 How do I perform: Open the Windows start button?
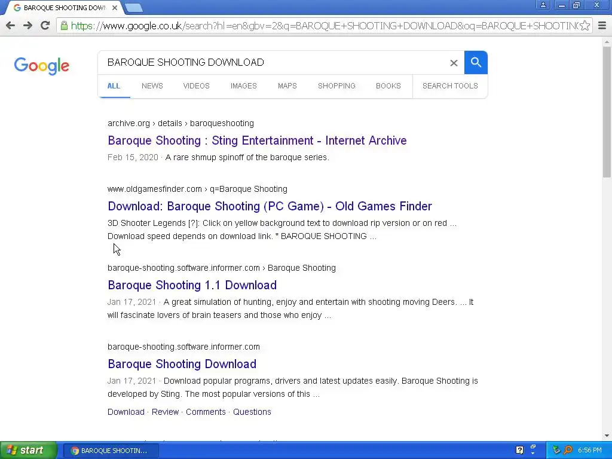(x=28, y=450)
